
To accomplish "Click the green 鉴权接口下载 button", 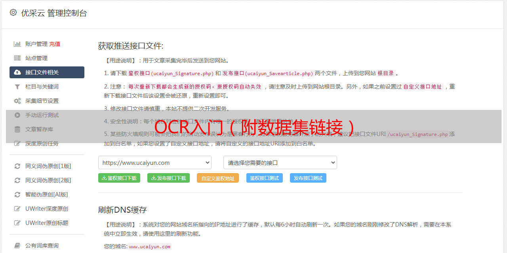I will point(119,178).
